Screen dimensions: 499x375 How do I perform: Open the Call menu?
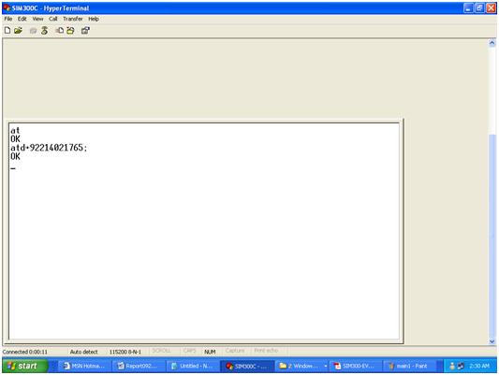coord(52,19)
